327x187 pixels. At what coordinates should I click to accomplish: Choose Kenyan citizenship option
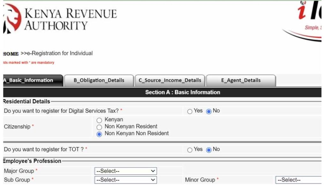[99, 120]
